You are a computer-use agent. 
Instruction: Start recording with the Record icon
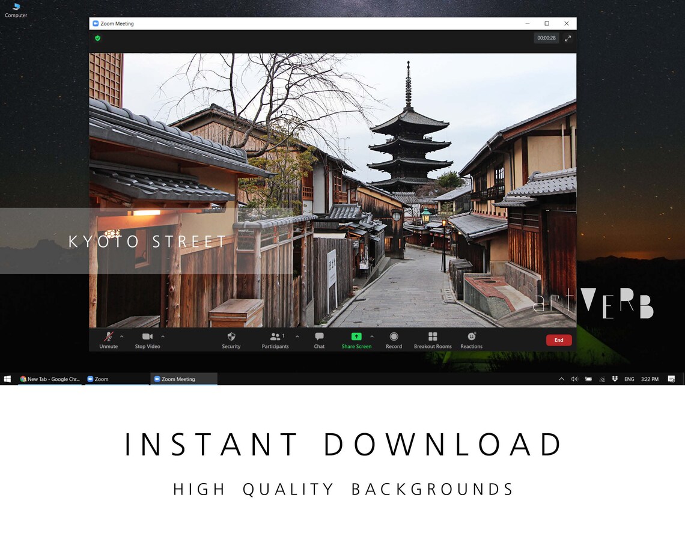(394, 336)
